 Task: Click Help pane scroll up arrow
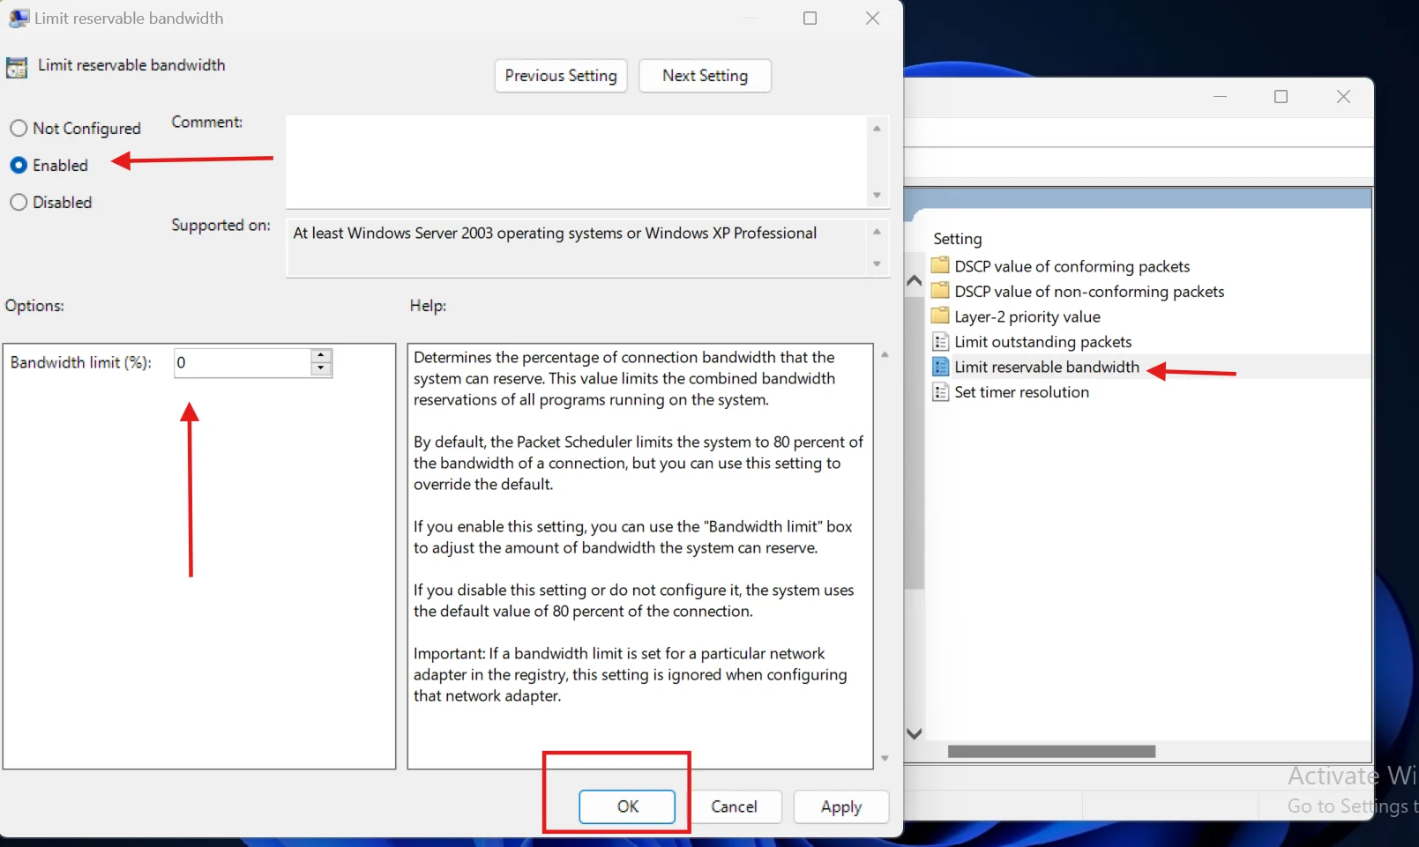(x=885, y=355)
